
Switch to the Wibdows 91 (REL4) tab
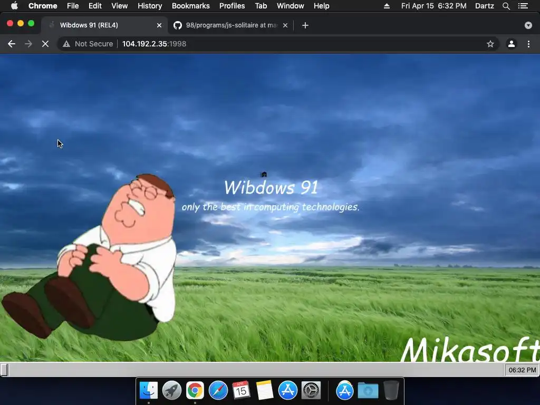[x=103, y=25]
